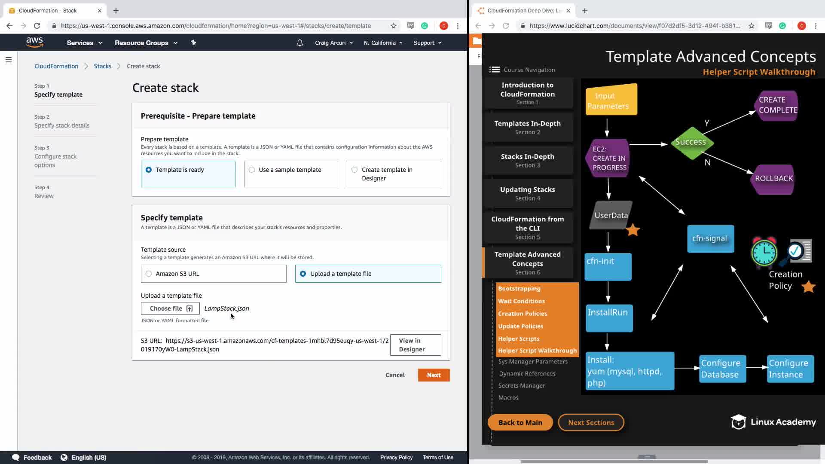825x464 pixels.
Task: Click the Feedback speech bubble icon
Action: 16,457
